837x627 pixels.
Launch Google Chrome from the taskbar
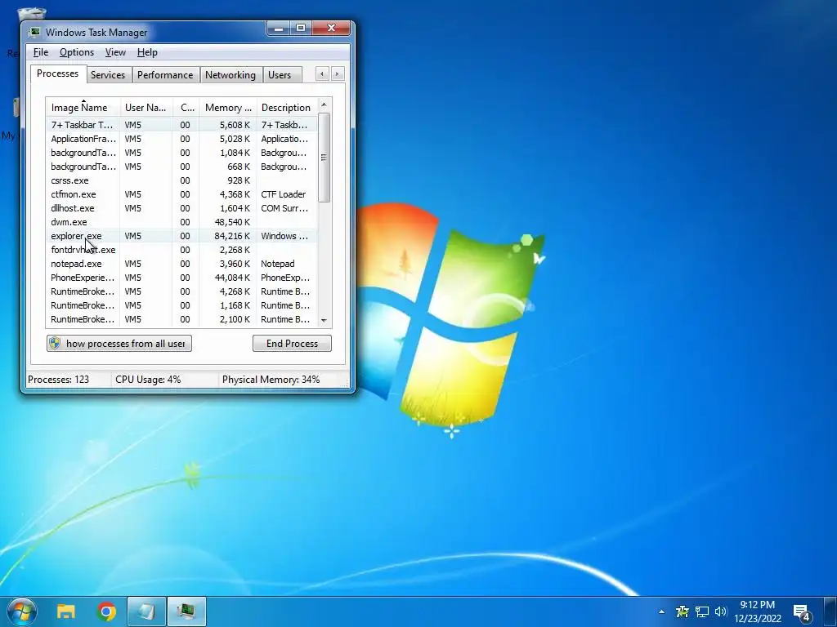point(107,611)
